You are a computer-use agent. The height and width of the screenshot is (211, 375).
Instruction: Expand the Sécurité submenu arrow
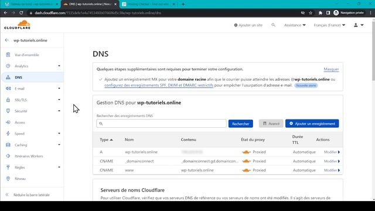59,111
